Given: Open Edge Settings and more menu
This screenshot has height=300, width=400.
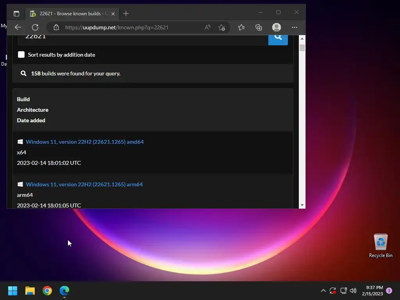Looking at the screenshot, I should pyautogui.click(x=295, y=27).
